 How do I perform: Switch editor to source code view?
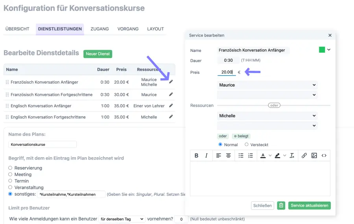tap(324, 155)
